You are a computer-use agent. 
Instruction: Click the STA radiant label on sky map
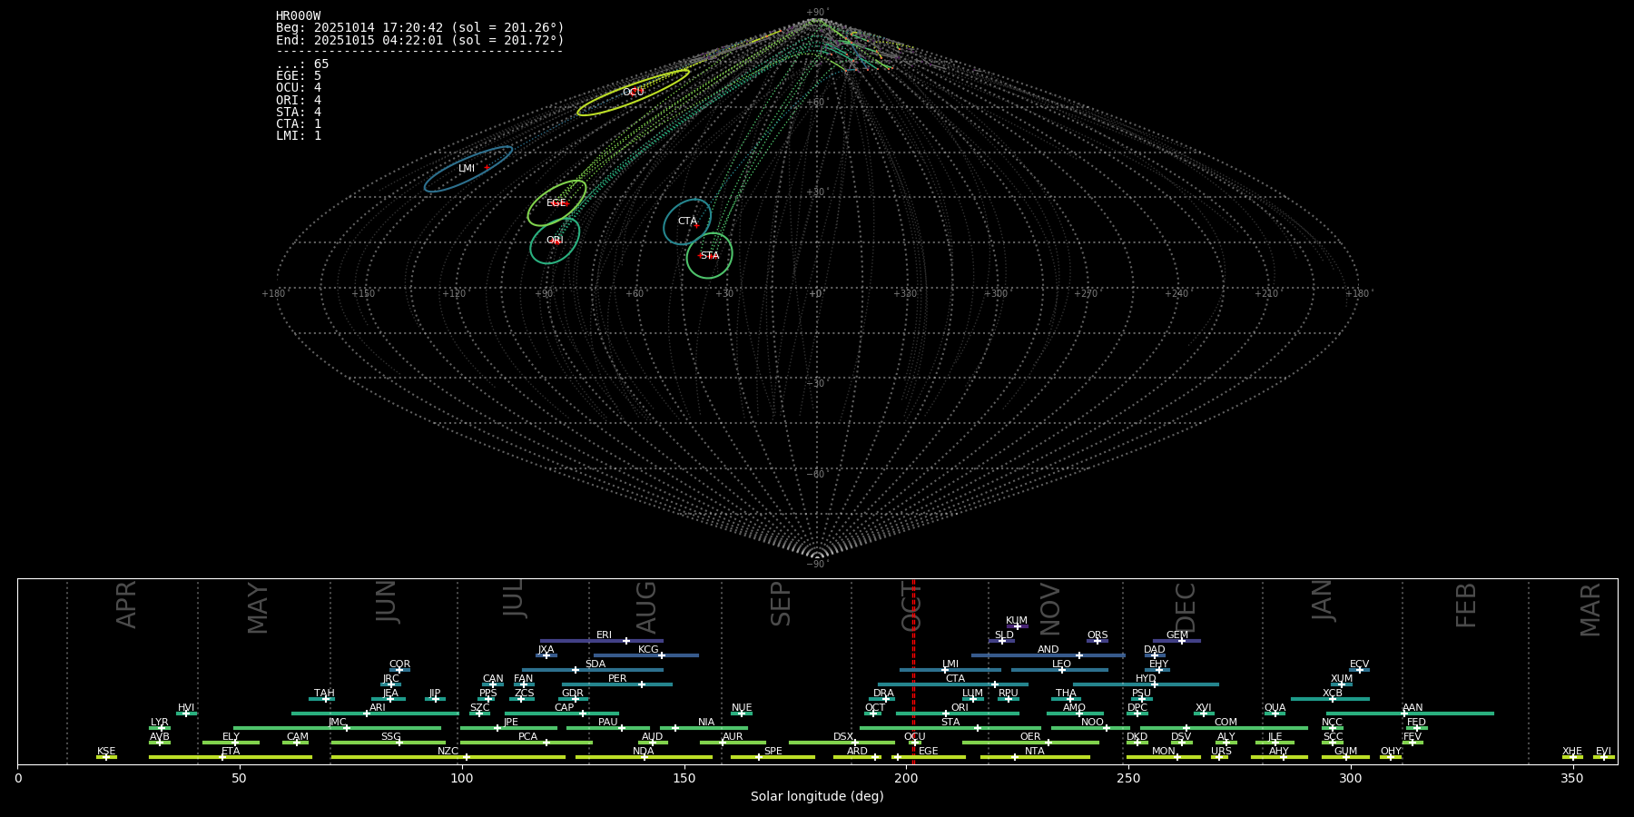710,256
